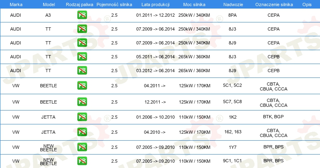This screenshot has height=168, width=320.
Task: Select the 8PA body code cell
Action: coord(232,15)
